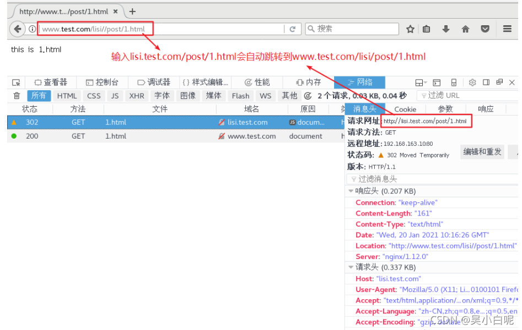
Task: Toggle the Flash request filter
Action: click(241, 96)
